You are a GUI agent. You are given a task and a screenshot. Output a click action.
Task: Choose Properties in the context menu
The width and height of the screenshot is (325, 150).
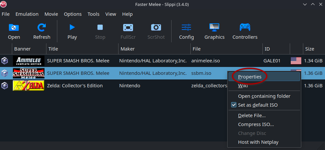(x=264, y=77)
